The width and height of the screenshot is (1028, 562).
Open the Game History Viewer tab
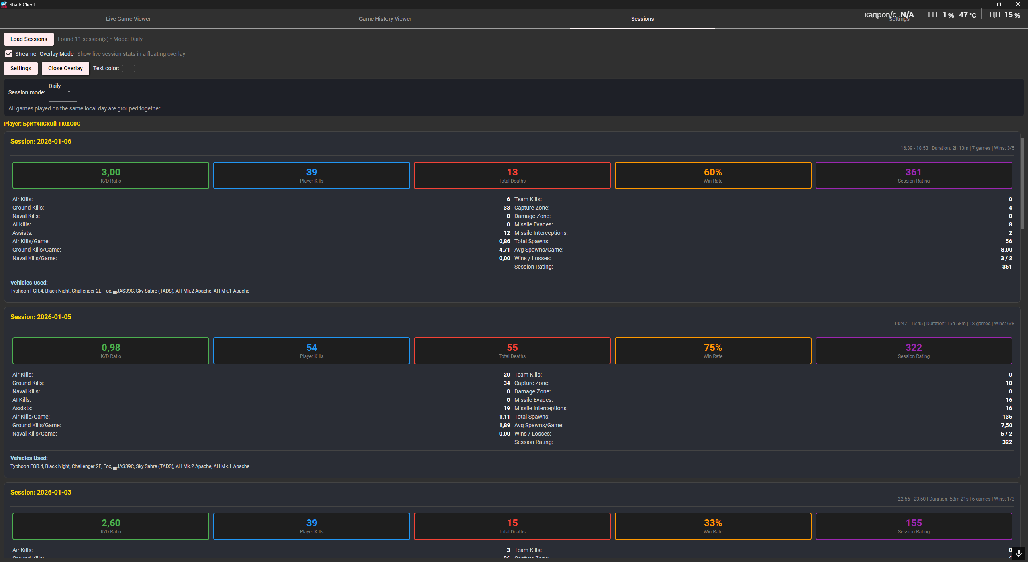385,19
